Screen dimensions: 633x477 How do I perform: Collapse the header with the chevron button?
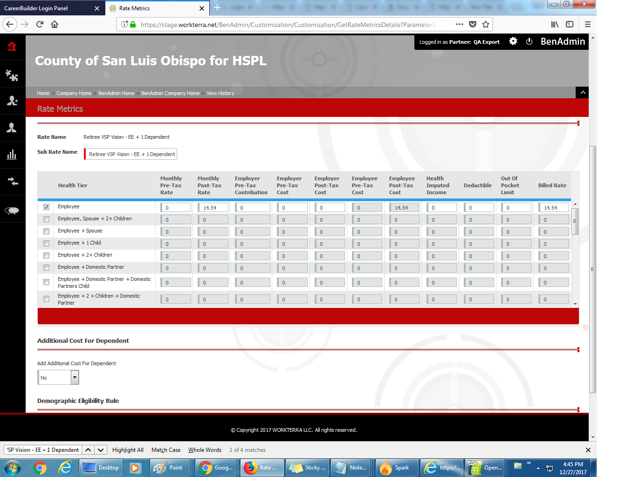pos(583,93)
